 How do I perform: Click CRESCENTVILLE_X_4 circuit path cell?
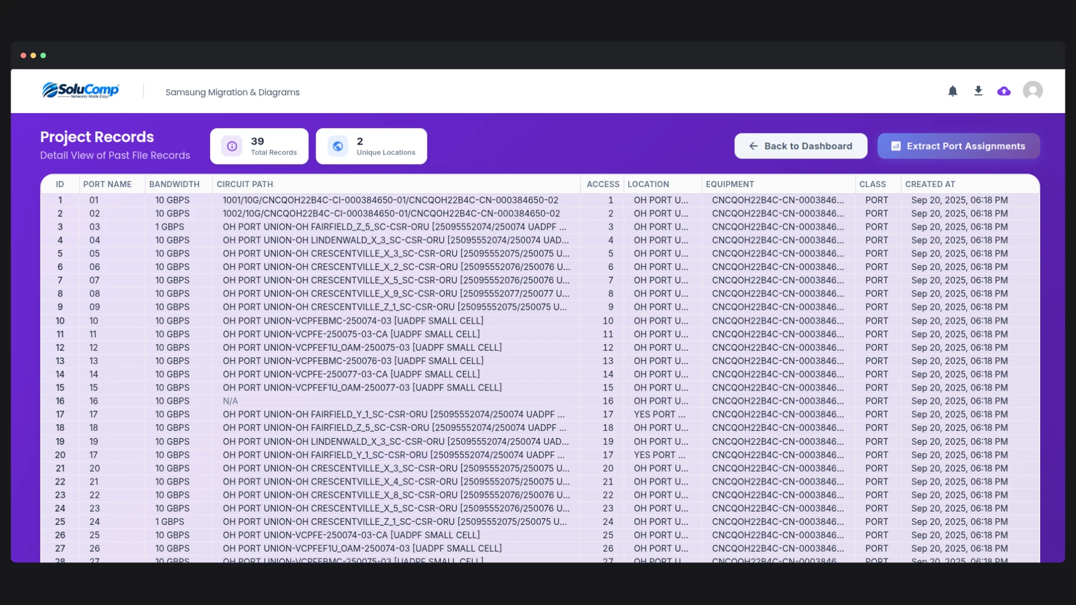point(396,482)
